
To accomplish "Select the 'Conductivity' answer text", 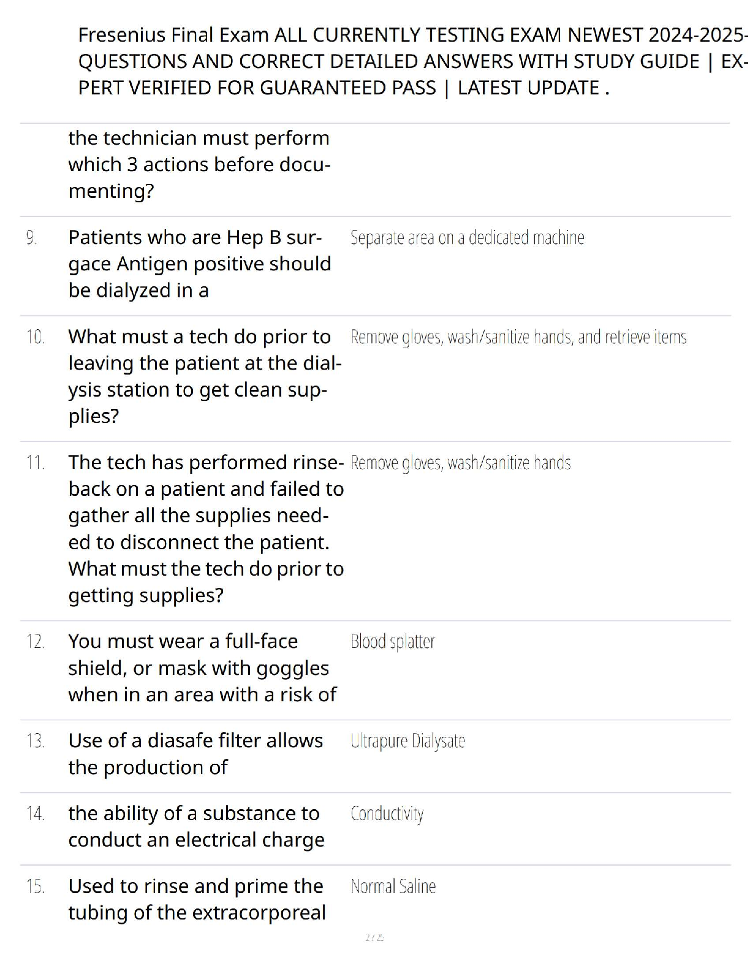I will pyautogui.click(x=387, y=814).
